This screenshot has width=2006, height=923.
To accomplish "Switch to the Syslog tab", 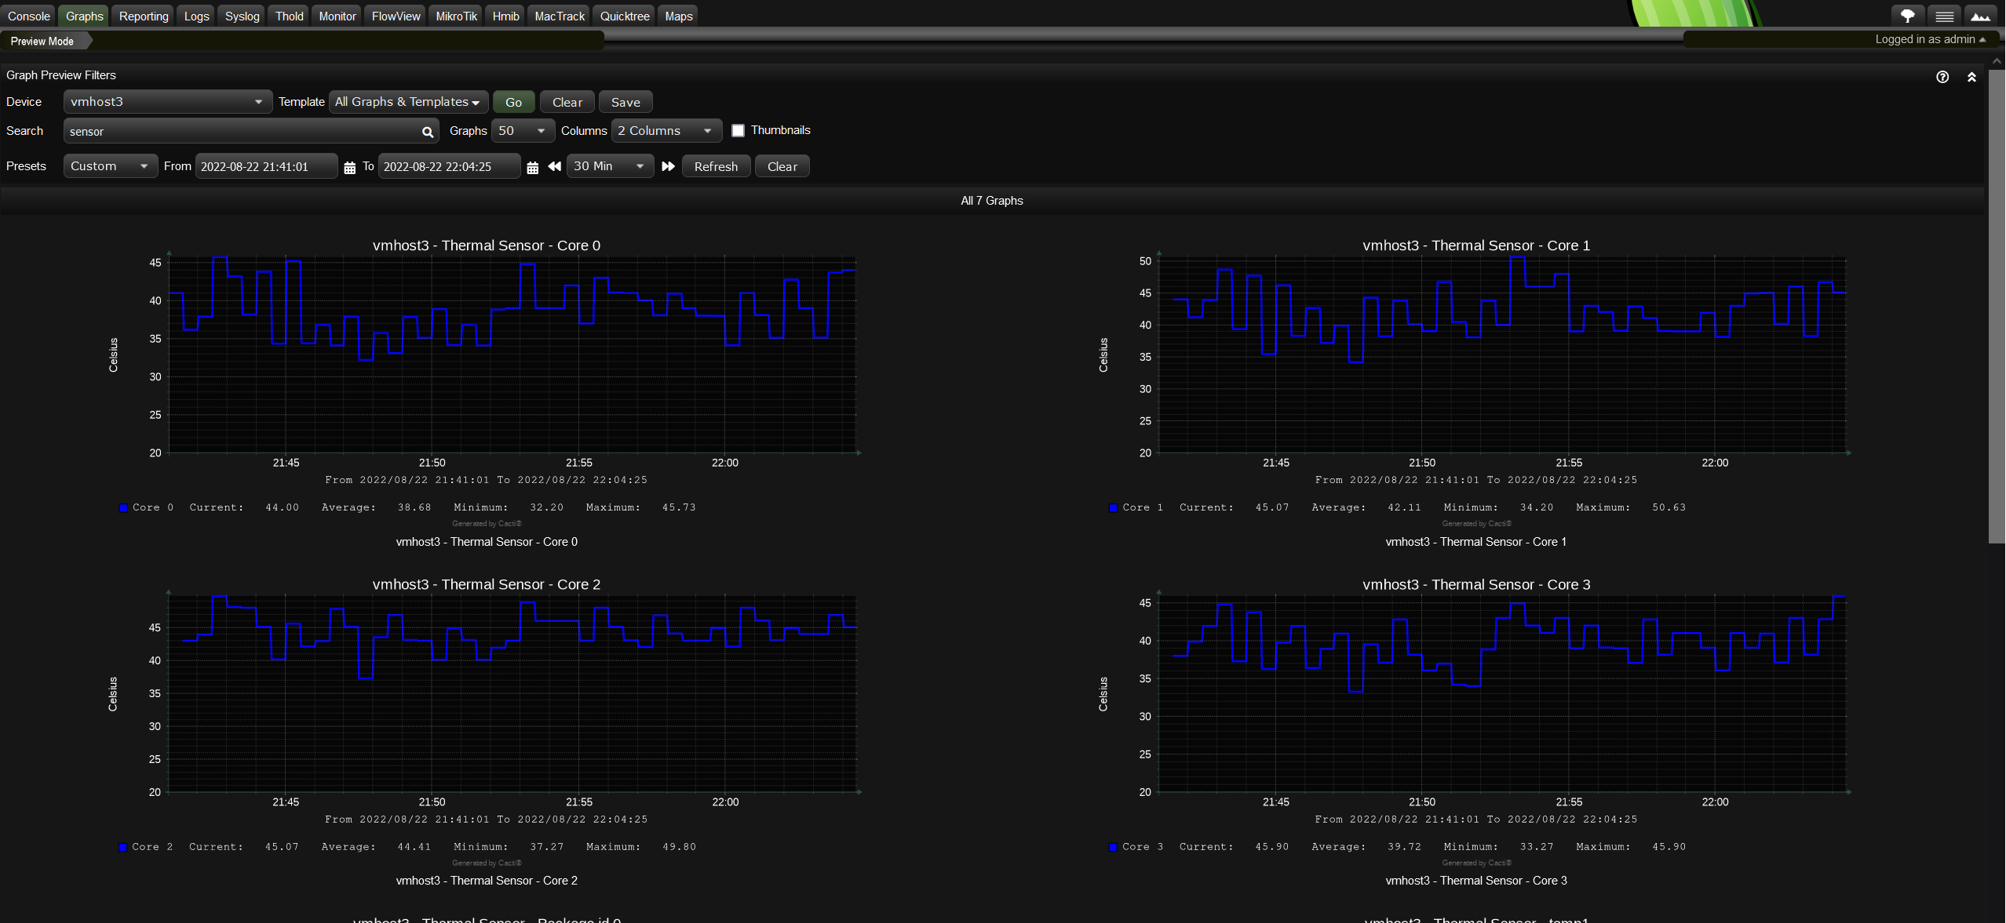I will (x=242, y=16).
